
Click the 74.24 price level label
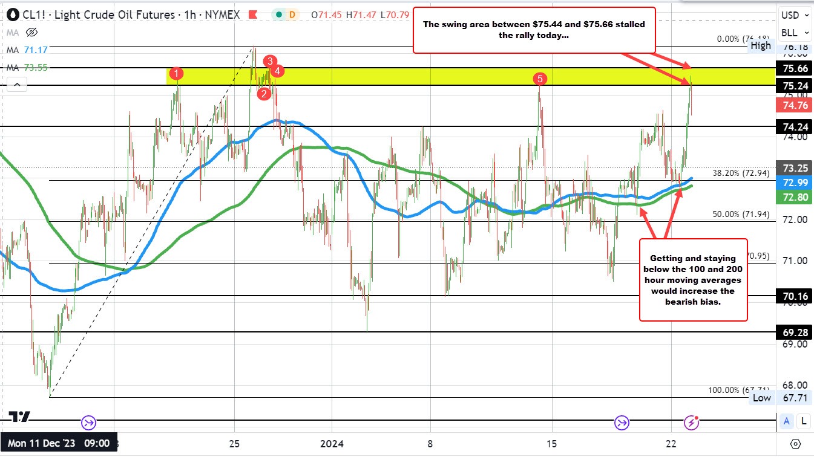tap(793, 126)
